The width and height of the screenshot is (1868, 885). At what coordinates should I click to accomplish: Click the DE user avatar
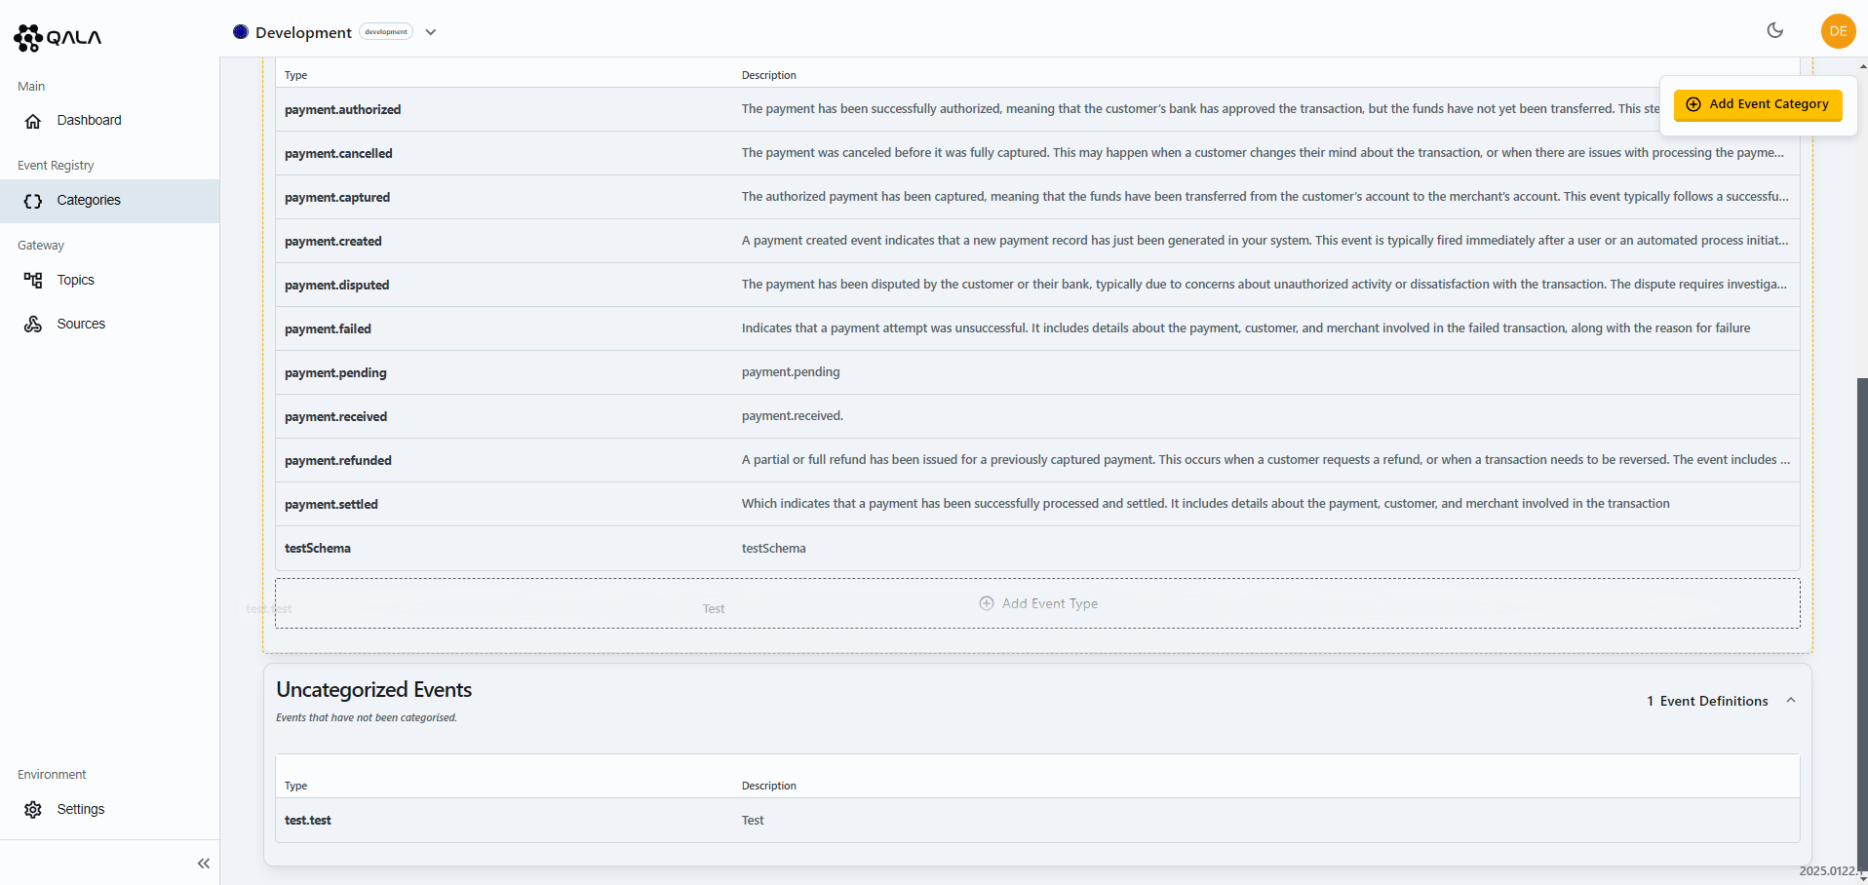1837,31
